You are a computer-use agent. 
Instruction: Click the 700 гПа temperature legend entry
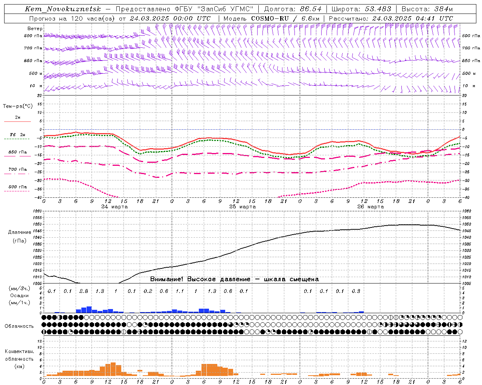coord(18,169)
